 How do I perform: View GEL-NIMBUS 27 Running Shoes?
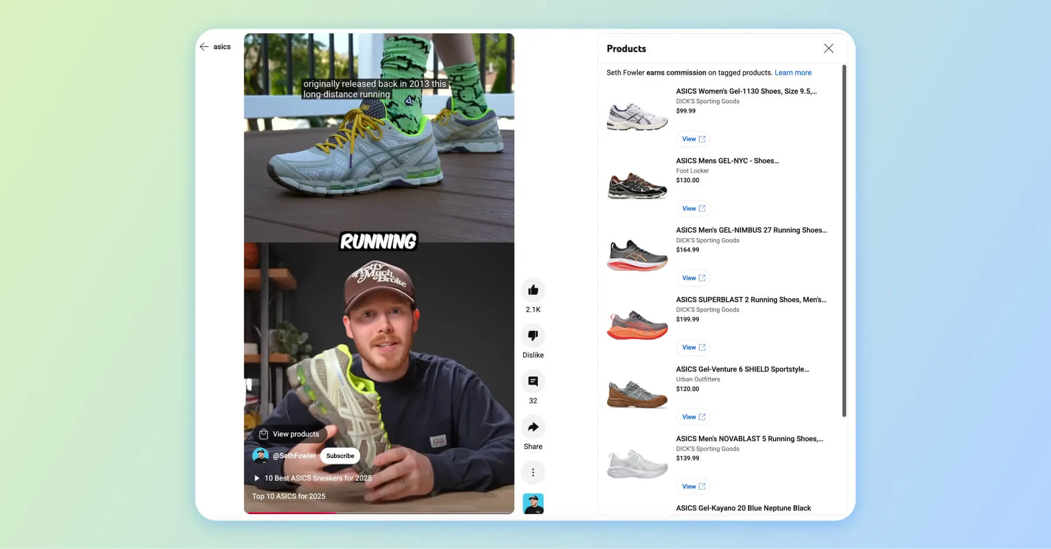(x=694, y=278)
